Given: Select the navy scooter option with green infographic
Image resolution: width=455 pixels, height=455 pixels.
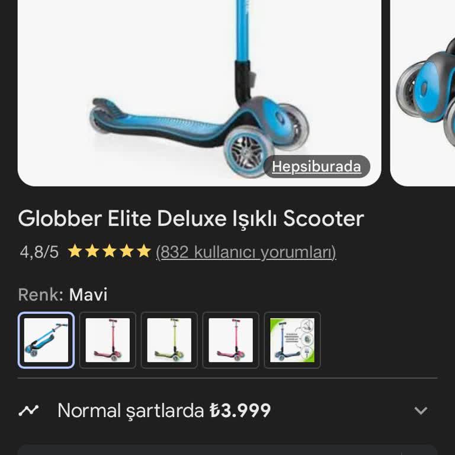Looking at the screenshot, I should [x=292, y=340].
